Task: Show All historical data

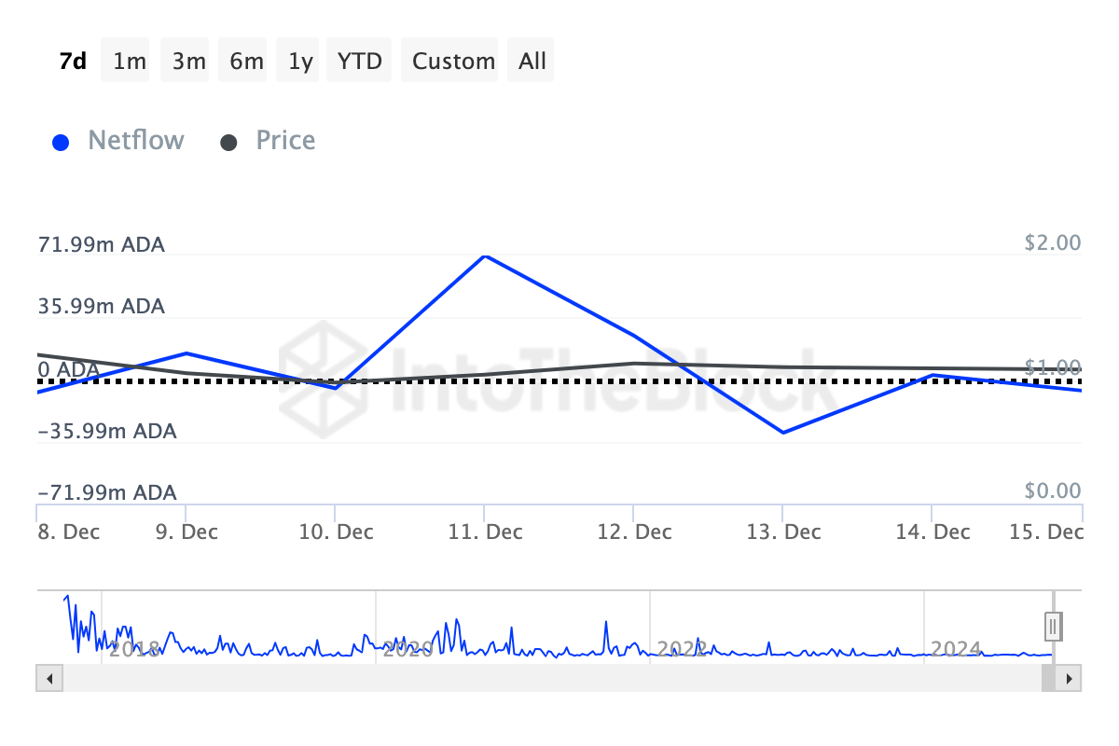Action: pyautogui.click(x=532, y=62)
